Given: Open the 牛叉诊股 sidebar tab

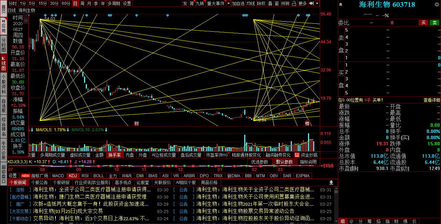Looking at the screenshot, I should (3, 151).
